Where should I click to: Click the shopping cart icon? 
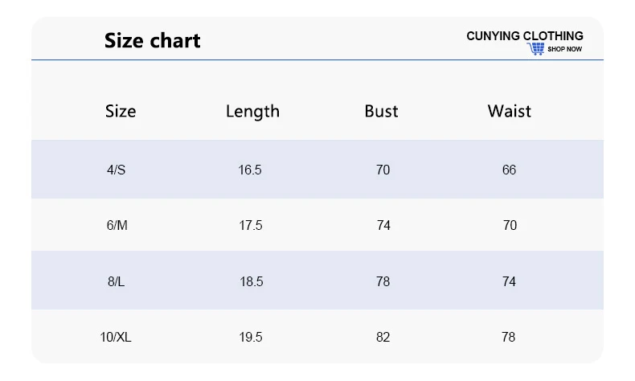pyautogui.click(x=536, y=49)
